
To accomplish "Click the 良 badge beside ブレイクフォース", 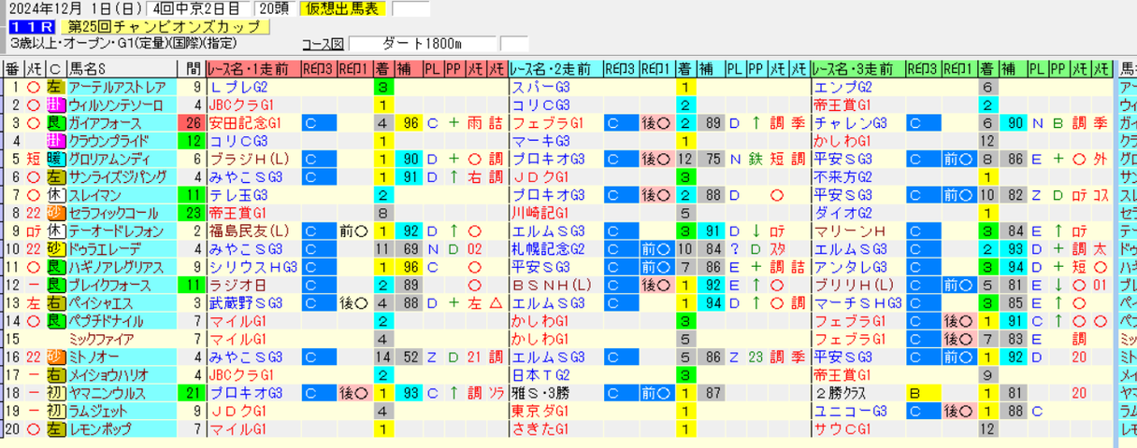I will [x=54, y=284].
